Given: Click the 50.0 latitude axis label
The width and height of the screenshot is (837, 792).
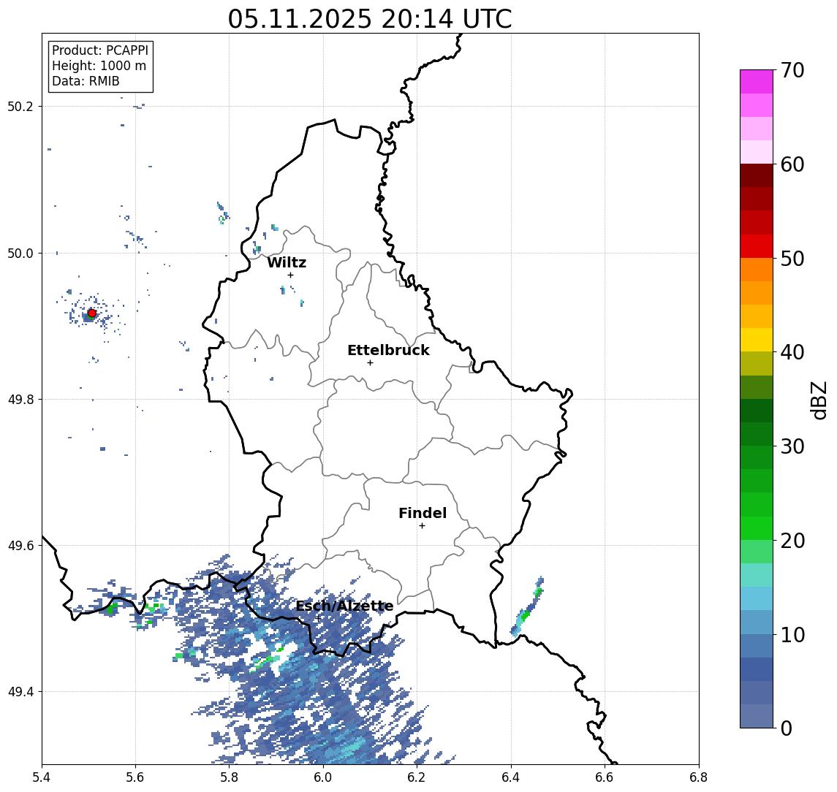Looking at the screenshot, I should [x=20, y=253].
